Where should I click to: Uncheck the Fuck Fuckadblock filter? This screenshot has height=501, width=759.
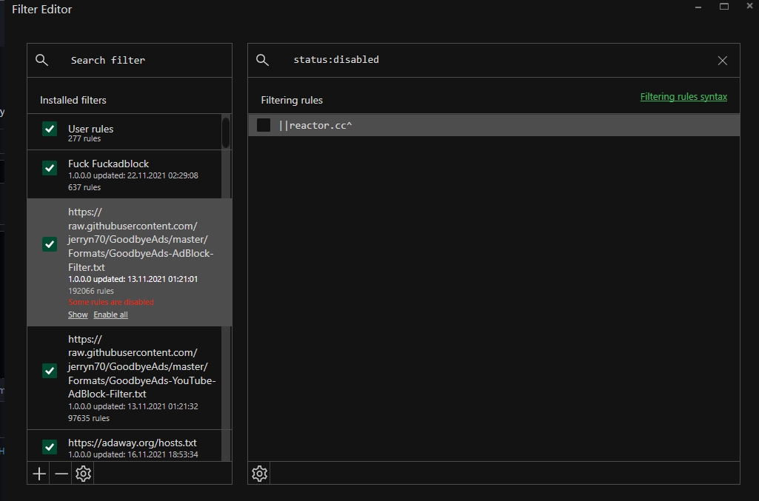point(49,168)
